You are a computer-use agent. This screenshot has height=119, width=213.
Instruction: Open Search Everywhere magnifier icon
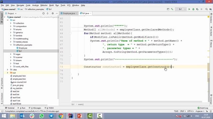(206, 9)
